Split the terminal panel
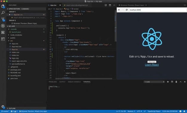The image size is (187, 113). [x=172, y=82]
